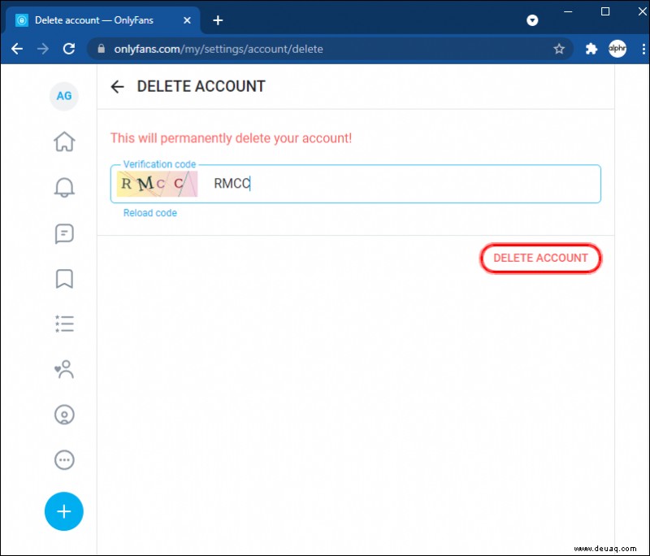Open More options ellipsis icon in sidebar
Image resolution: width=650 pixels, height=556 pixels.
[x=64, y=460]
